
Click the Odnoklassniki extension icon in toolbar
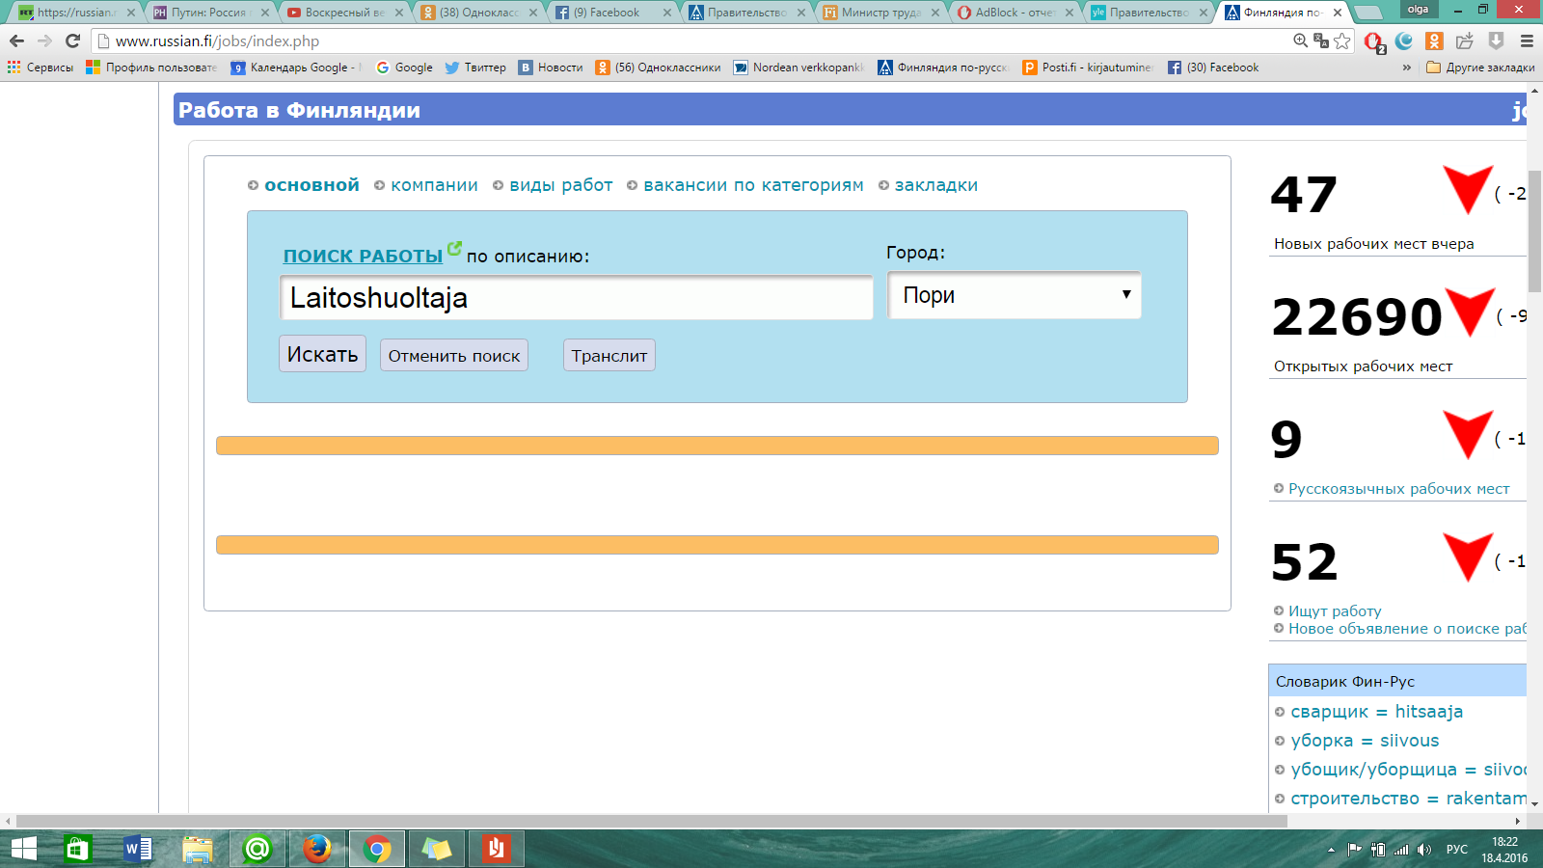(x=1434, y=41)
